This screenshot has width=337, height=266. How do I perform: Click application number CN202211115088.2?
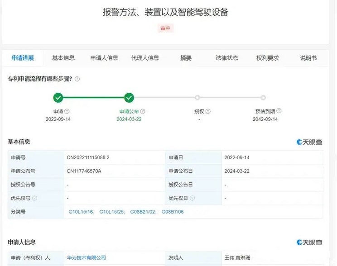(88, 157)
